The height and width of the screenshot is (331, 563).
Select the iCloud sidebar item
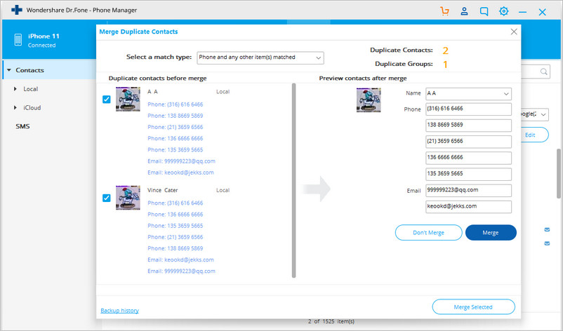coord(32,107)
